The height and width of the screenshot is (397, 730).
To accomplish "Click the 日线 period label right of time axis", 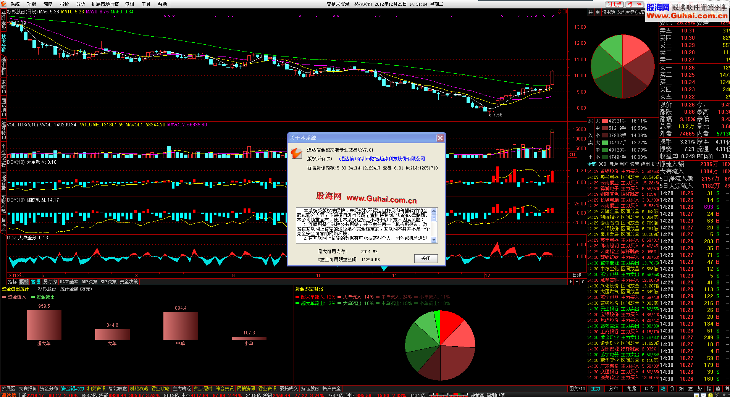I will (577, 275).
